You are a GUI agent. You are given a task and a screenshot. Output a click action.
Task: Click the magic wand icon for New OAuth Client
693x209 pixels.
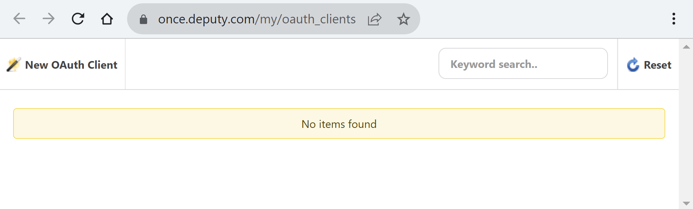(x=14, y=65)
